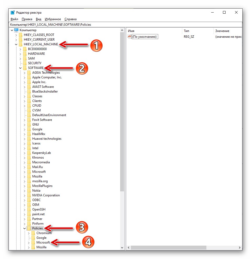Click the folder icon next to Foxit Software
Viewport: 251px width, 259px height.
29,120
